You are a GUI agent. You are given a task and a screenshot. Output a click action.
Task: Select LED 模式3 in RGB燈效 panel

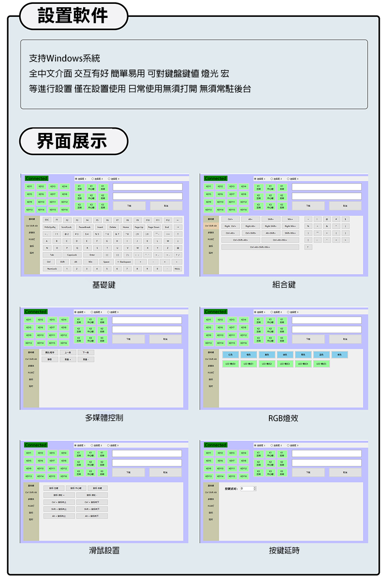(285, 363)
